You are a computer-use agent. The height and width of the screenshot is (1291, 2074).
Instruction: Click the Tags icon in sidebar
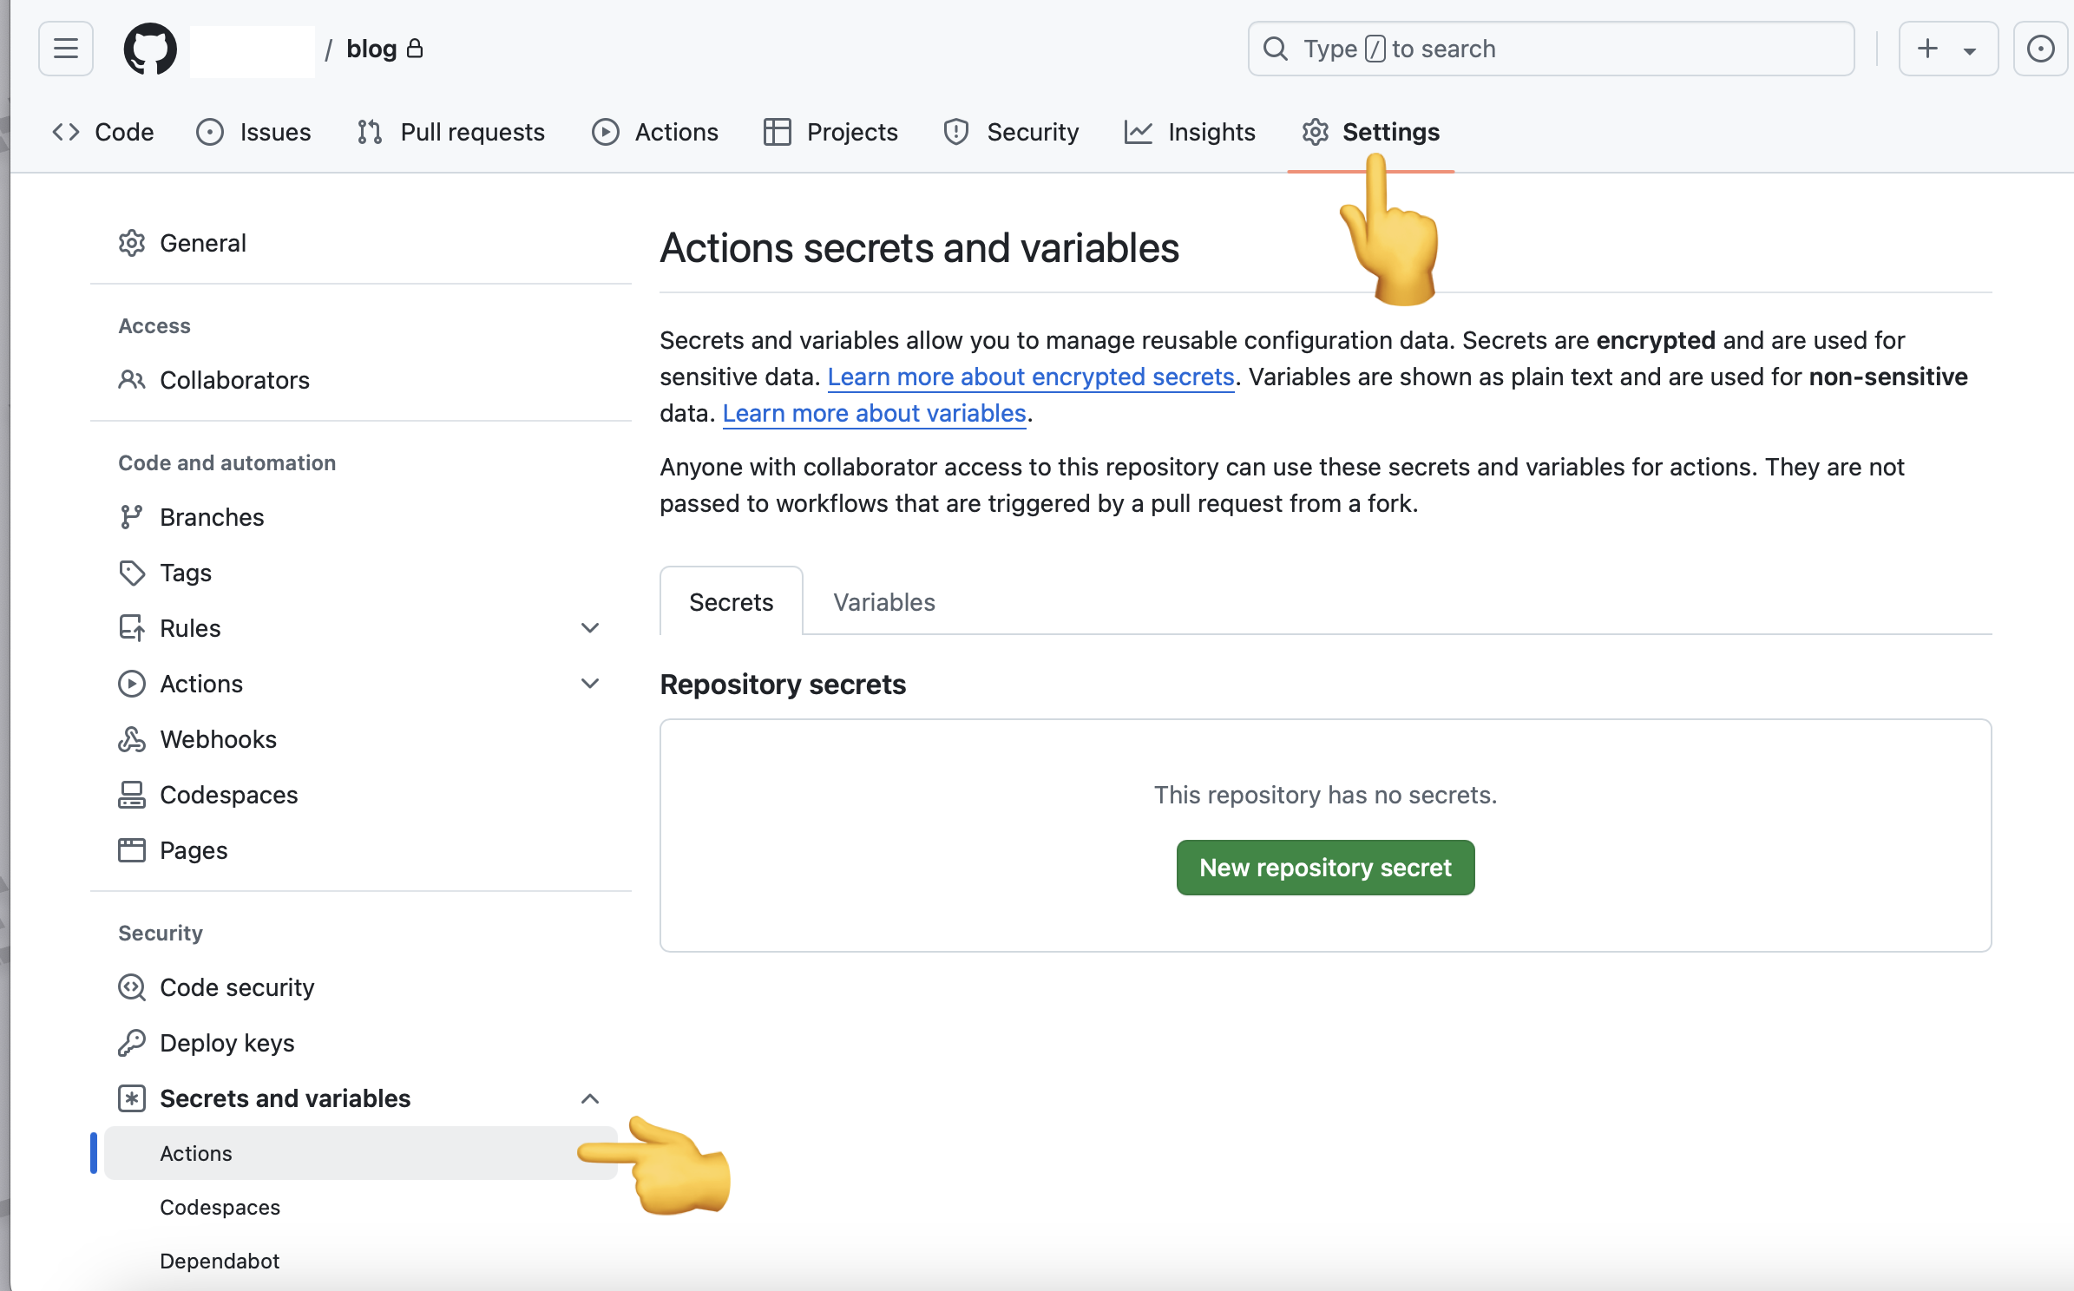click(x=132, y=573)
